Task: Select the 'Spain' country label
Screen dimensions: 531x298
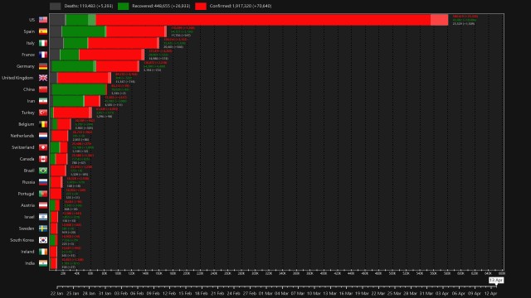Action: pyautogui.click(x=29, y=31)
